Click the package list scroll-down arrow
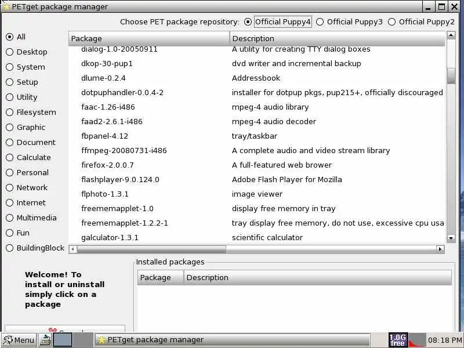 [451, 238]
